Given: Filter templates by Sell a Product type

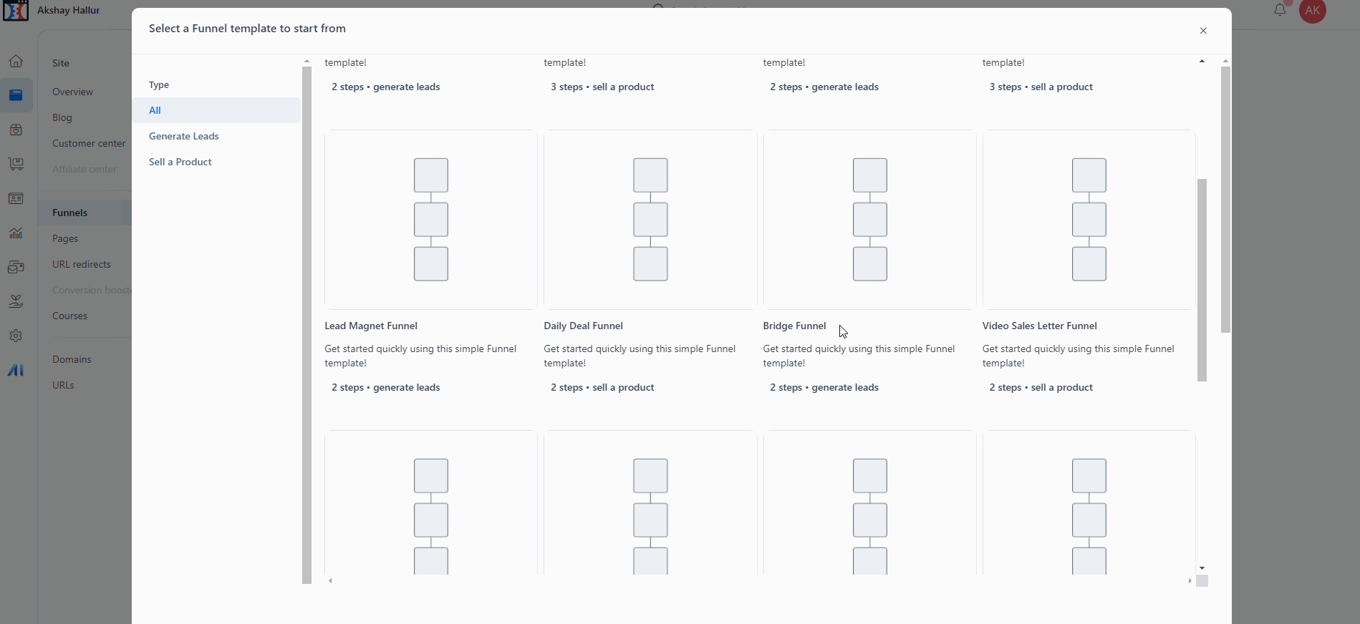Looking at the screenshot, I should [x=180, y=162].
